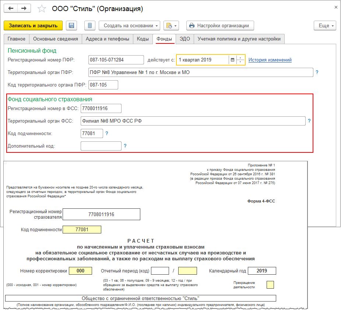This screenshot has width=341, height=310.
Task: Select the Фонды tab
Action: click(x=164, y=39)
